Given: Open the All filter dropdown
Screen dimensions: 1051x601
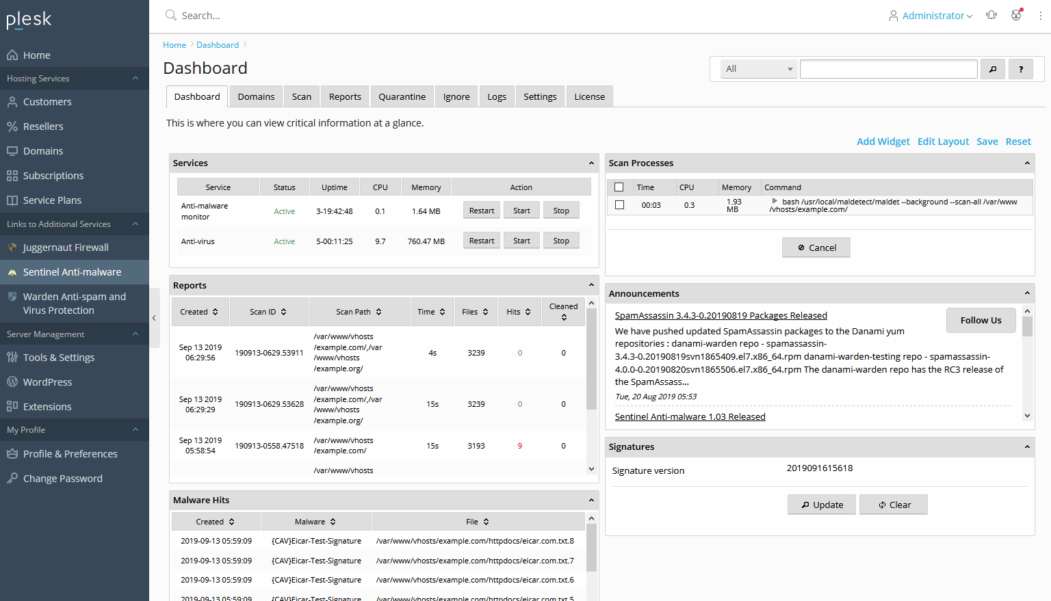Looking at the screenshot, I should pyautogui.click(x=759, y=69).
